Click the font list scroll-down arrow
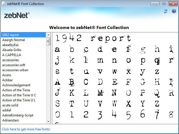 pyautogui.click(x=48, y=122)
